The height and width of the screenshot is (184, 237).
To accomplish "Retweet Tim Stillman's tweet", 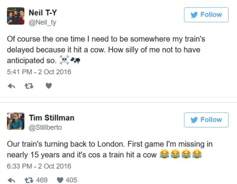I will (29, 180).
